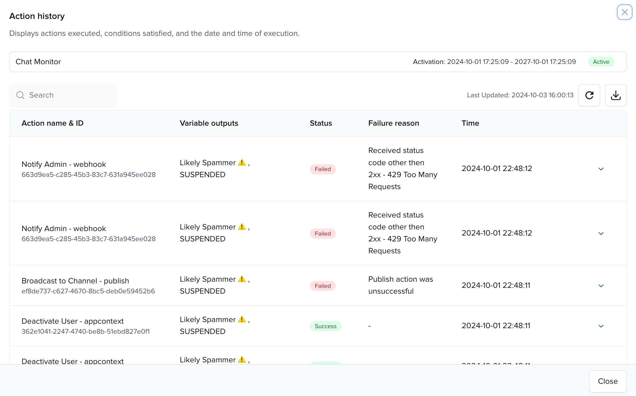
Task: Click warning icon in first Likely Spammer row
Action: (242, 162)
